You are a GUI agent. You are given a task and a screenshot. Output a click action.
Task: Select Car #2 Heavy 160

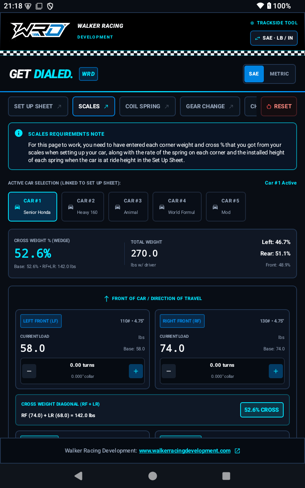83,207
